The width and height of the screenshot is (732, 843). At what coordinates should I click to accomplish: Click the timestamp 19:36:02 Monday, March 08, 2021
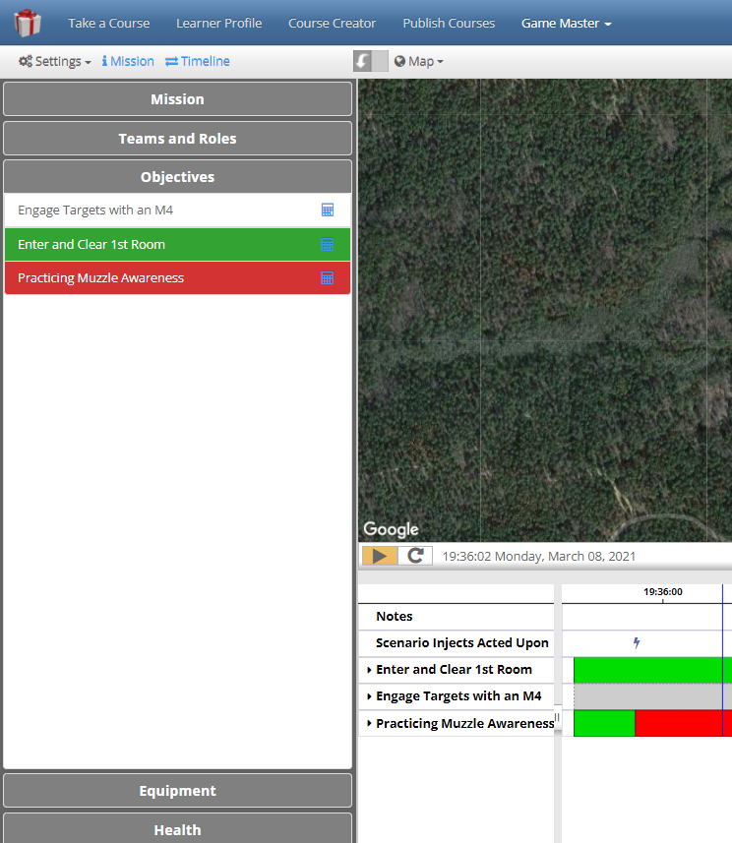(x=539, y=556)
